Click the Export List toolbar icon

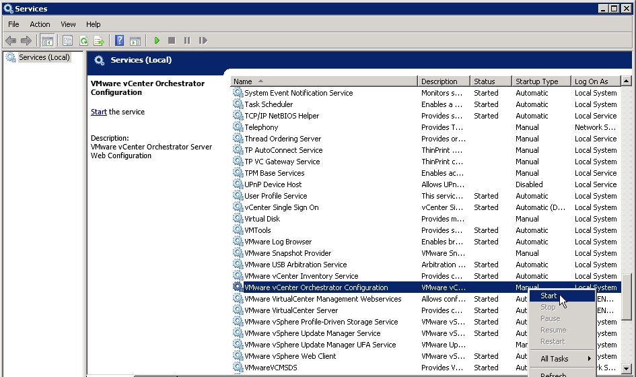100,40
